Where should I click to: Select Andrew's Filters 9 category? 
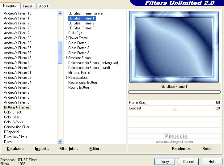coord(17,102)
